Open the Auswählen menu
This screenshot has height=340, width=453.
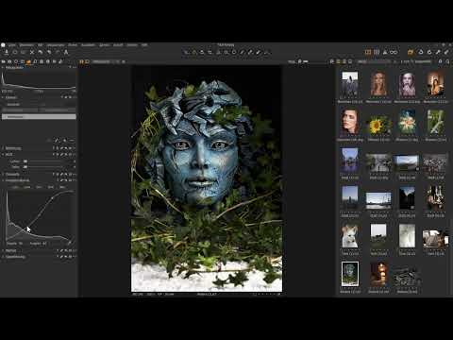[88, 45]
